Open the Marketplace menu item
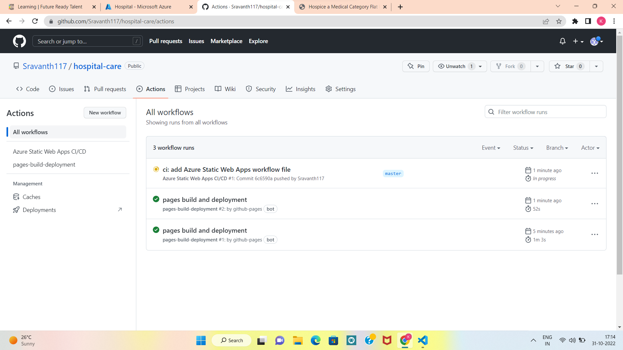623x350 pixels. click(x=226, y=41)
